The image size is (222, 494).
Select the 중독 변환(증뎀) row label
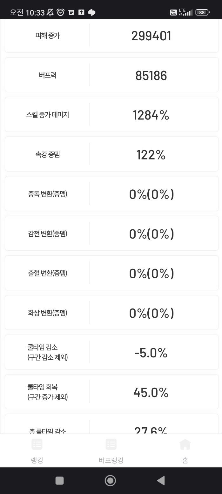pos(48,194)
